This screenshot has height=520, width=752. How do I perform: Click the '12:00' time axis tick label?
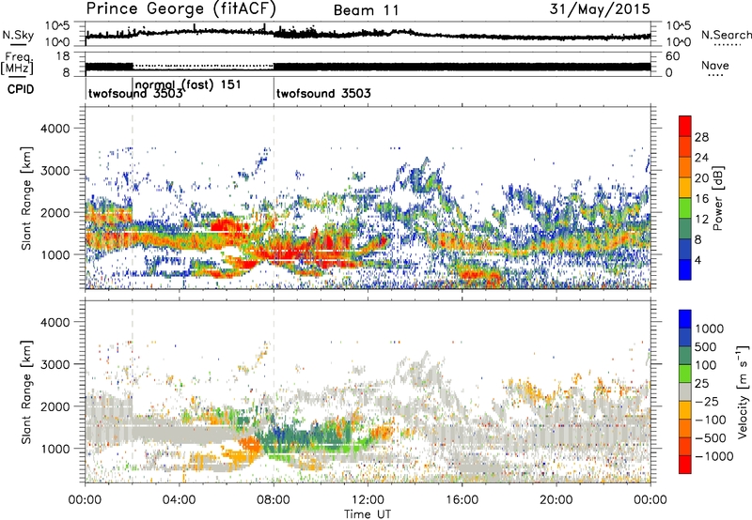[368, 500]
